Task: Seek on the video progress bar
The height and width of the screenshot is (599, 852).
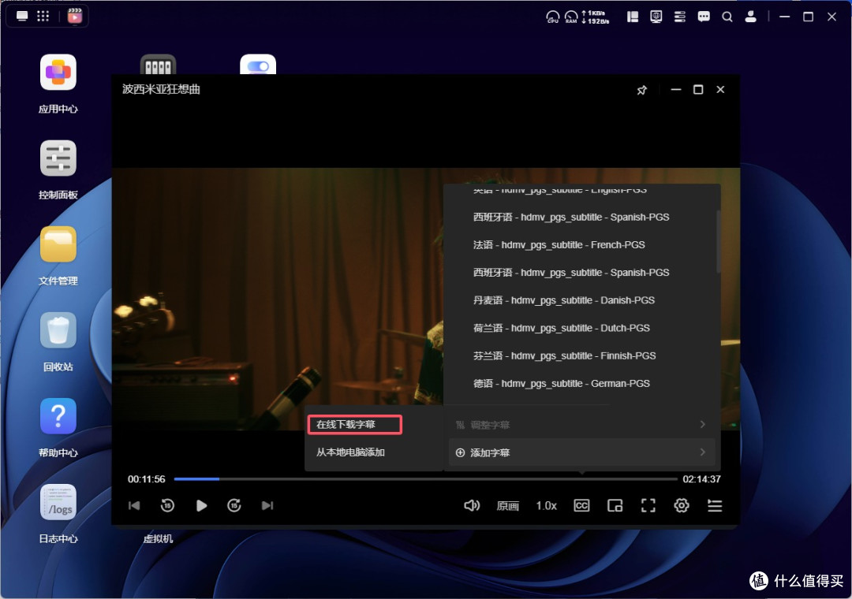Action: [425, 479]
